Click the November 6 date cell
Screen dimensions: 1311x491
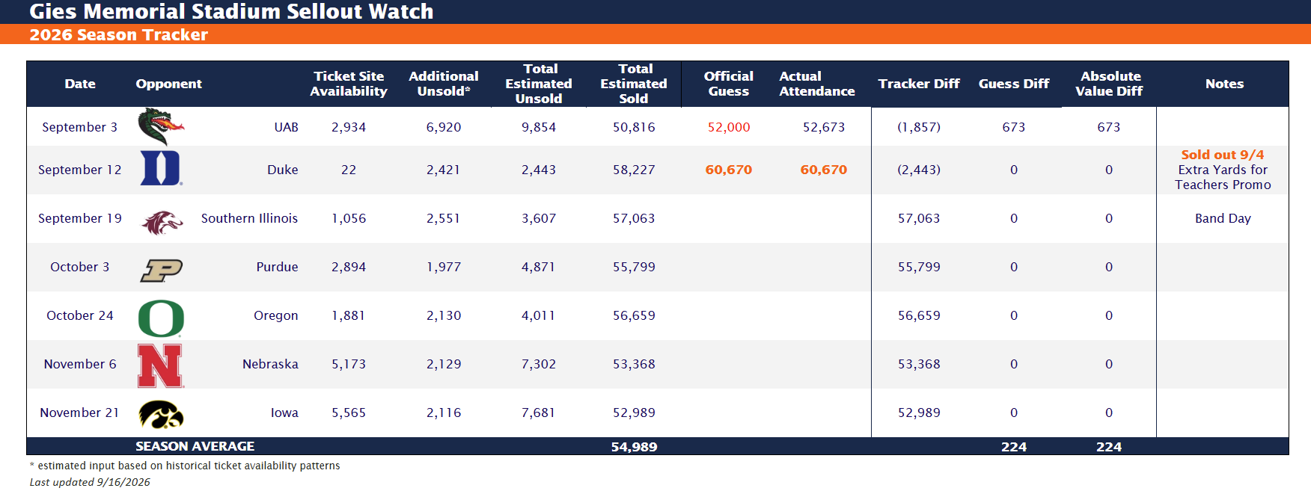click(79, 364)
